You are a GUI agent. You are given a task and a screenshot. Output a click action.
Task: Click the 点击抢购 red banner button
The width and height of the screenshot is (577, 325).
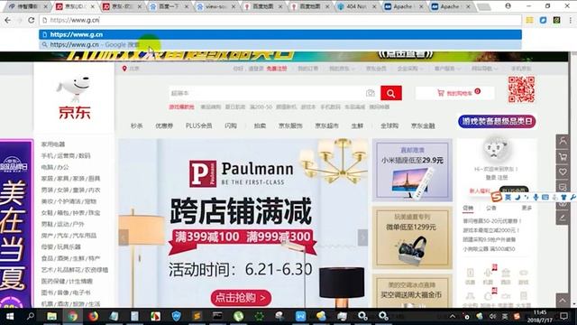click(x=241, y=298)
